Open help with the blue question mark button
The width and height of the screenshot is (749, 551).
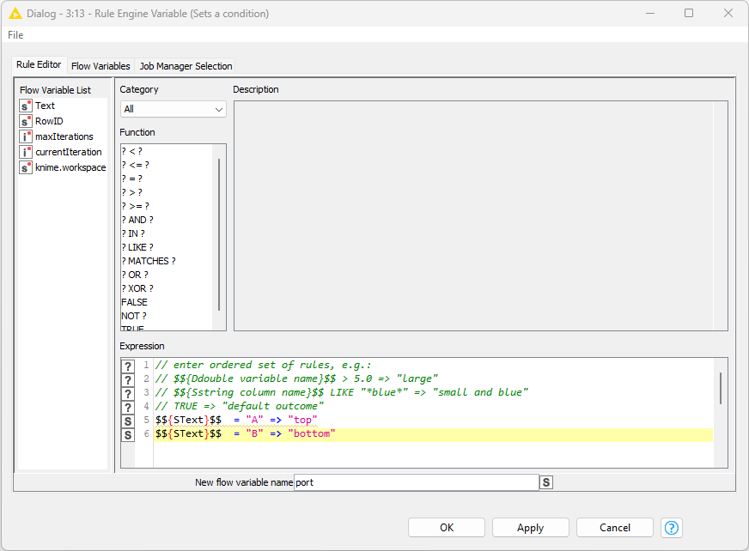pos(671,528)
